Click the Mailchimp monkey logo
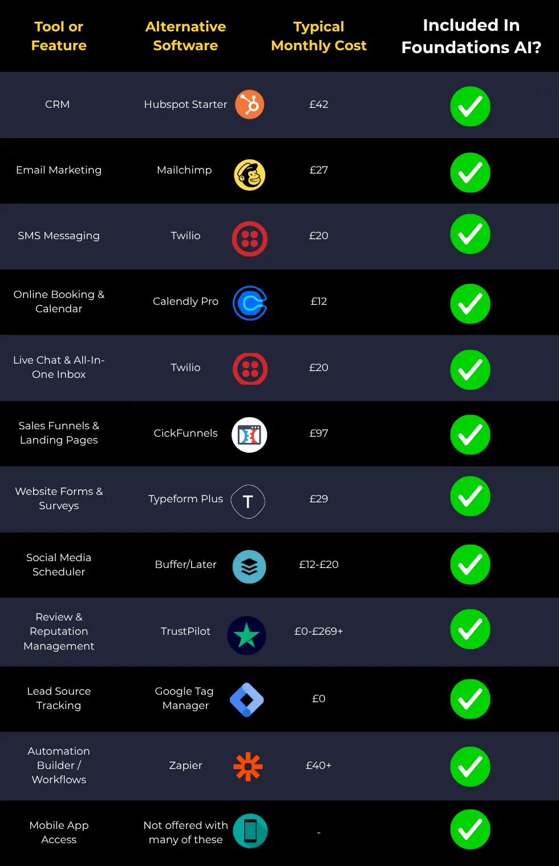The height and width of the screenshot is (866, 559). [x=249, y=175]
